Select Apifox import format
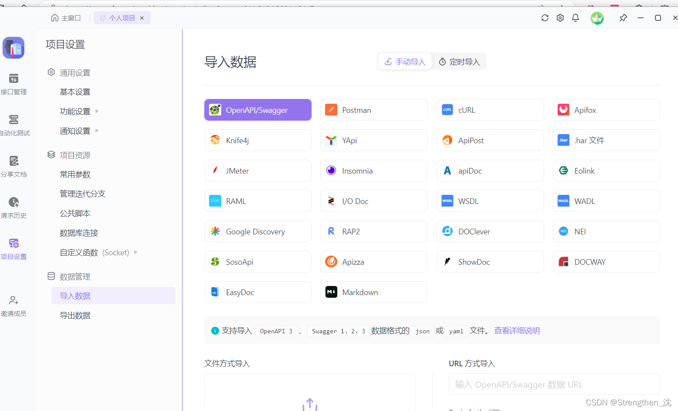This screenshot has height=411, width=678. [x=606, y=110]
